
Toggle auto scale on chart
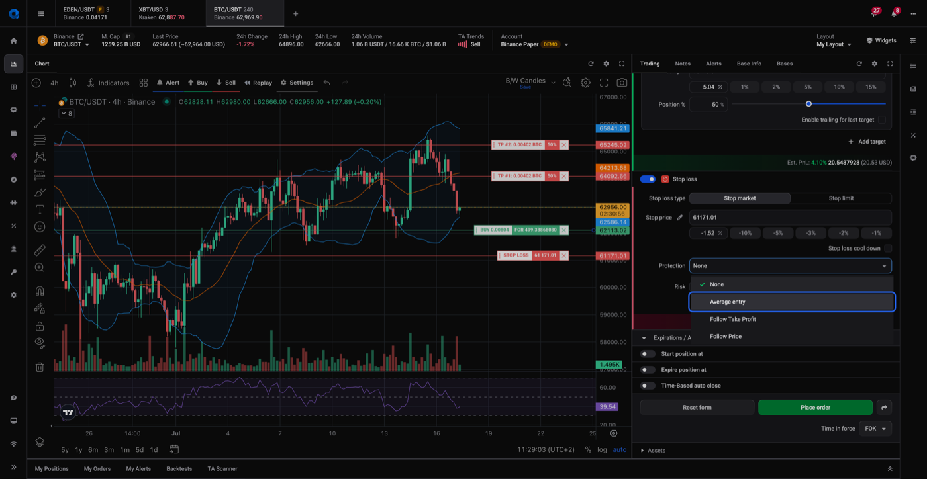(x=620, y=450)
